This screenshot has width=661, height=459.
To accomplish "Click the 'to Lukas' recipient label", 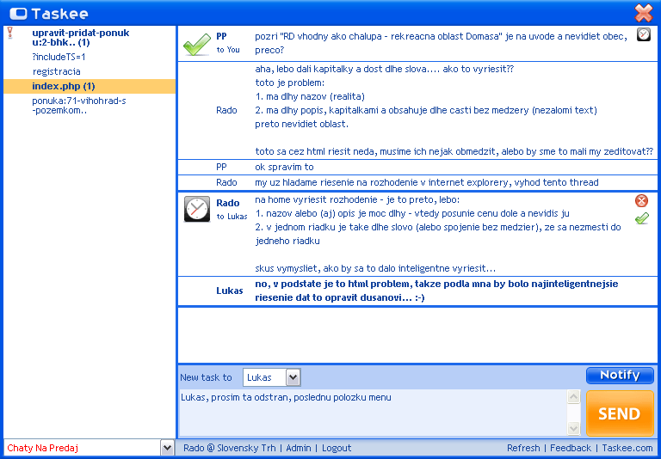I will [232, 217].
